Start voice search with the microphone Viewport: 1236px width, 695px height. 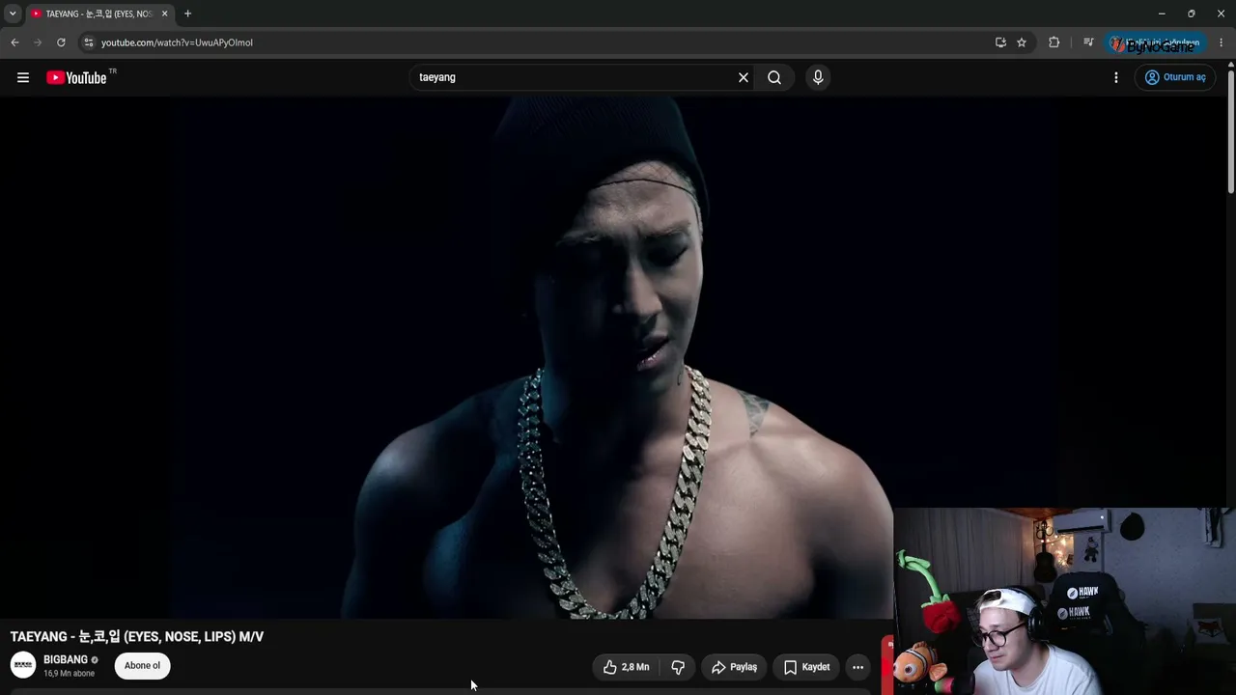[818, 77]
